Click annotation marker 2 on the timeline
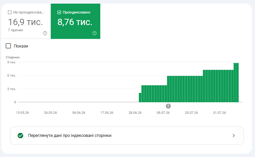 click(x=168, y=106)
